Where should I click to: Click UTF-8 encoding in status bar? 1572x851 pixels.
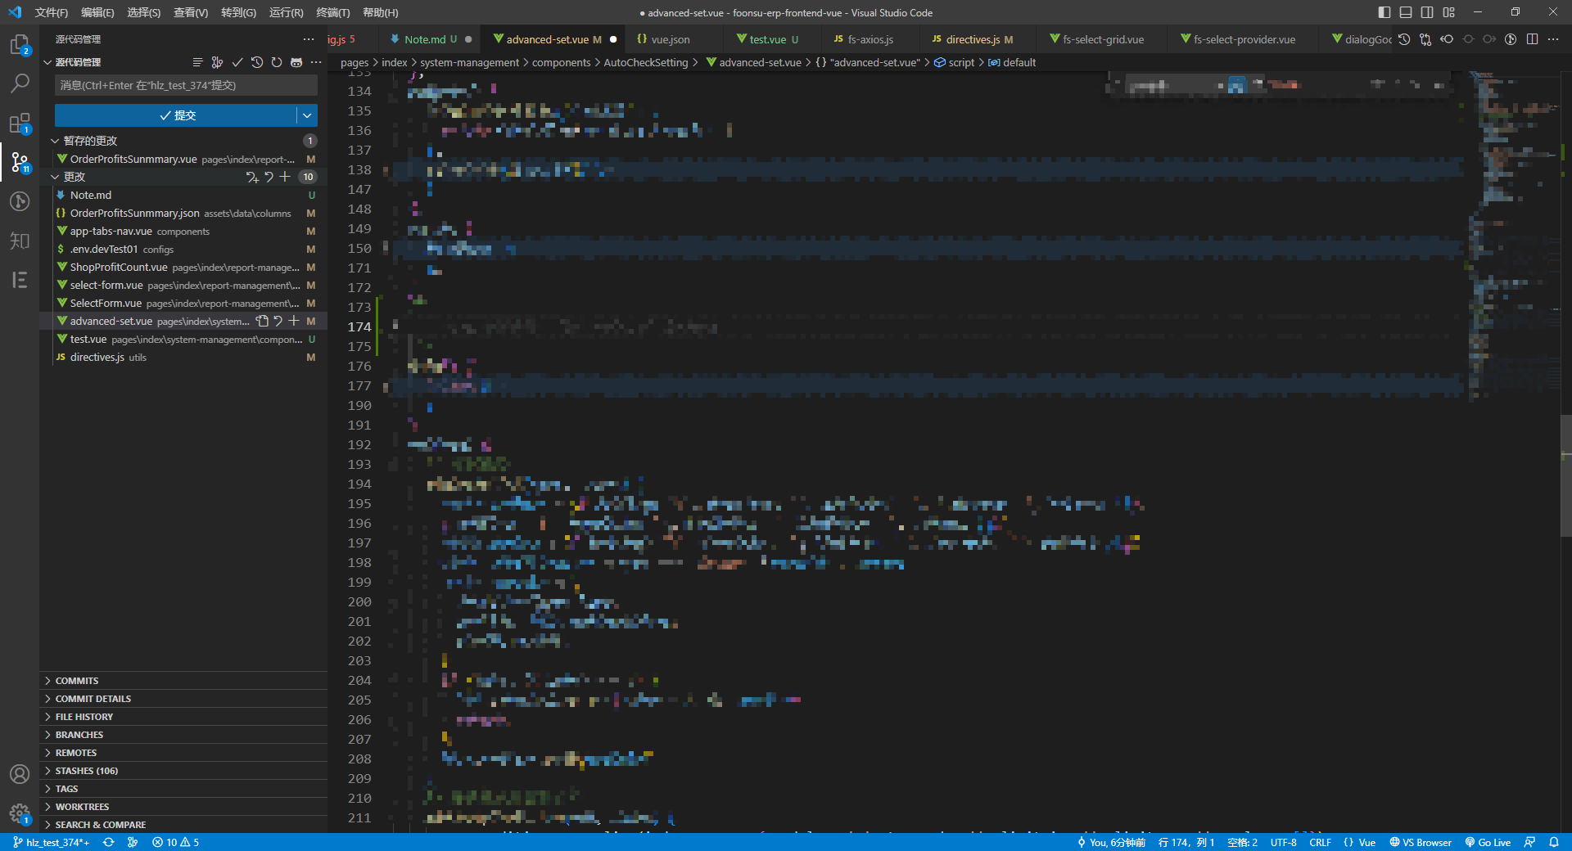coord(1283,842)
